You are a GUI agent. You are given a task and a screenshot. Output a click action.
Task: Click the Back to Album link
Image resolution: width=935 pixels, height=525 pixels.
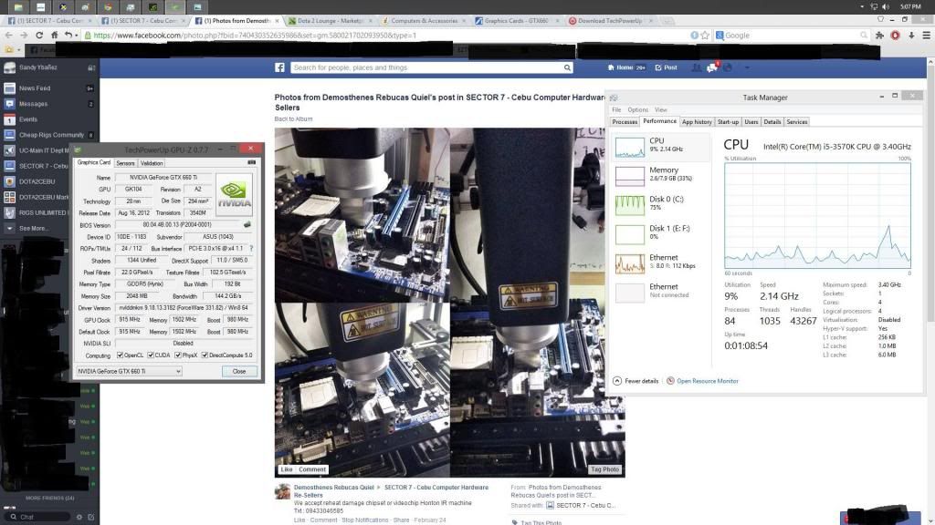pos(293,119)
